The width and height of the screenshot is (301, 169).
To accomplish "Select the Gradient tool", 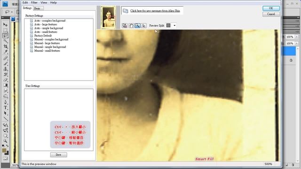I will (5, 85).
